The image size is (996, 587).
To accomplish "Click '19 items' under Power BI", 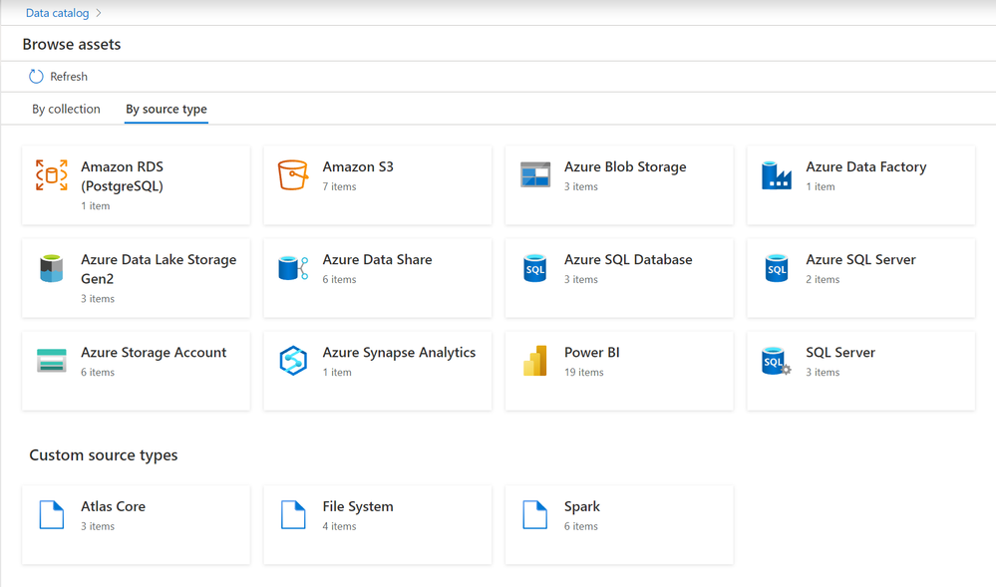I will (584, 372).
